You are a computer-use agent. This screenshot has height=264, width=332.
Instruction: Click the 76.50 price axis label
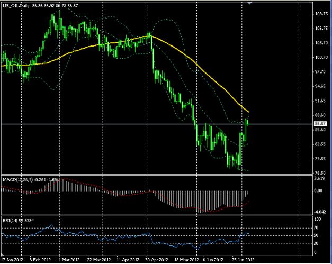click(x=320, y=173)
